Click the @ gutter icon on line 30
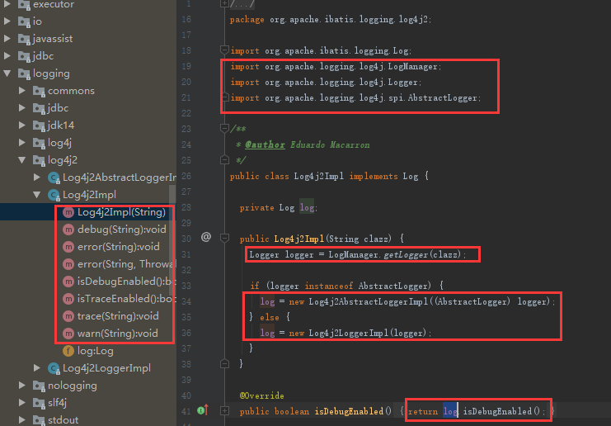Viewport: 611px width, 426px height. pos(205,237)
